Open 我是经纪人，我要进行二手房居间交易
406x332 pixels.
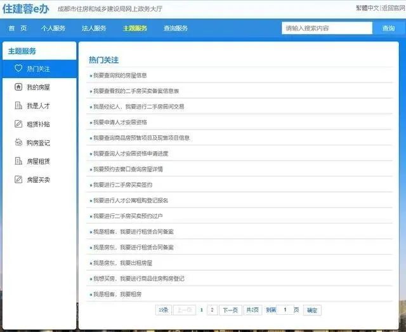[138, 107]
